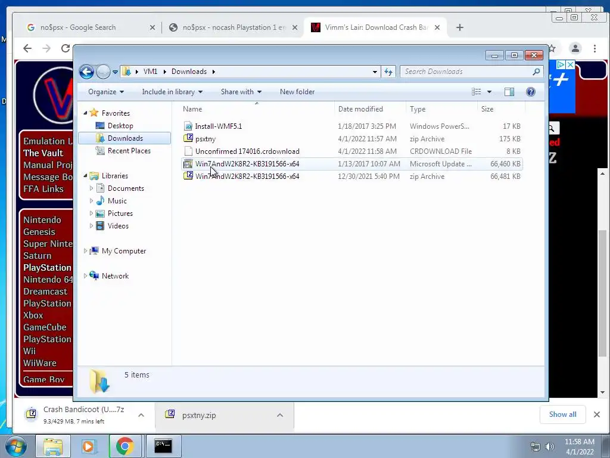Open Recent Places
Screen dimensions: 610x458
coord(129,151)
